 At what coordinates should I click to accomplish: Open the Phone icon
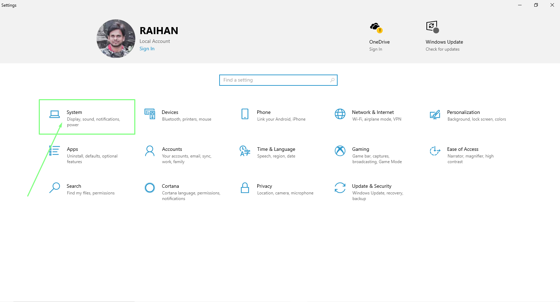[x=245, y=114]
